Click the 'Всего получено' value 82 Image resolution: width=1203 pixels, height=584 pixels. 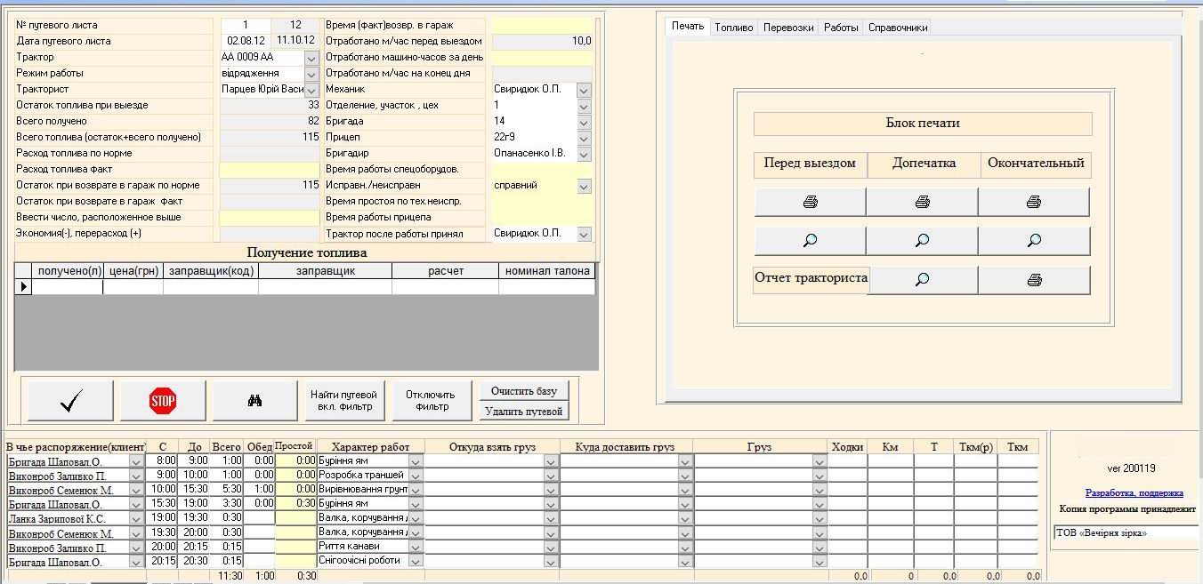coord(269,121)
